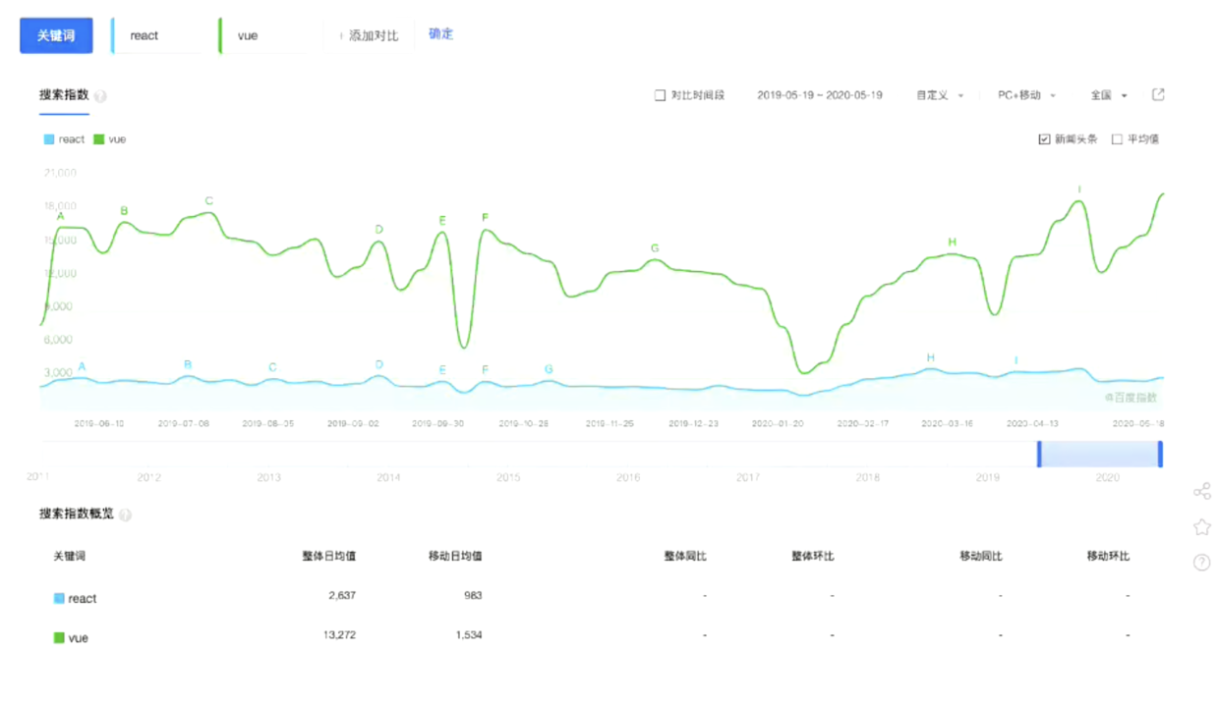Click value 2,637 in the react row
This screenshot has width=1219, height=704.
(x=342, y=596)
